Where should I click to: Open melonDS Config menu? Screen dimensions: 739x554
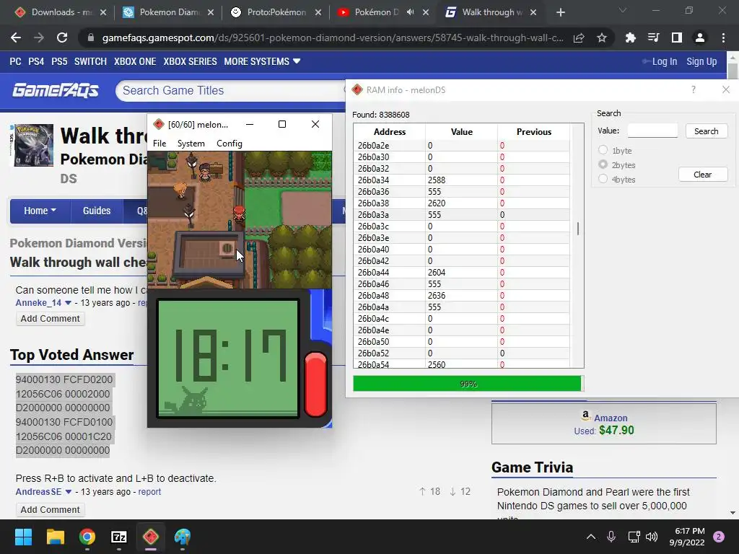coord(229,144)
